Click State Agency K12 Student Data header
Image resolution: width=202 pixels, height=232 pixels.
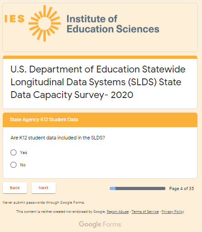click(x=44, y=119)
